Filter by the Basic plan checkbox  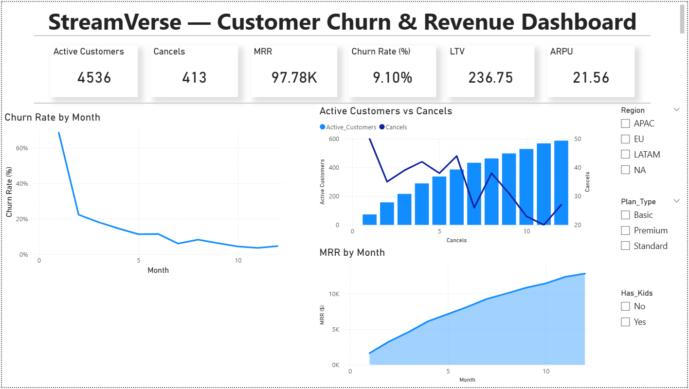click(626, 215)
